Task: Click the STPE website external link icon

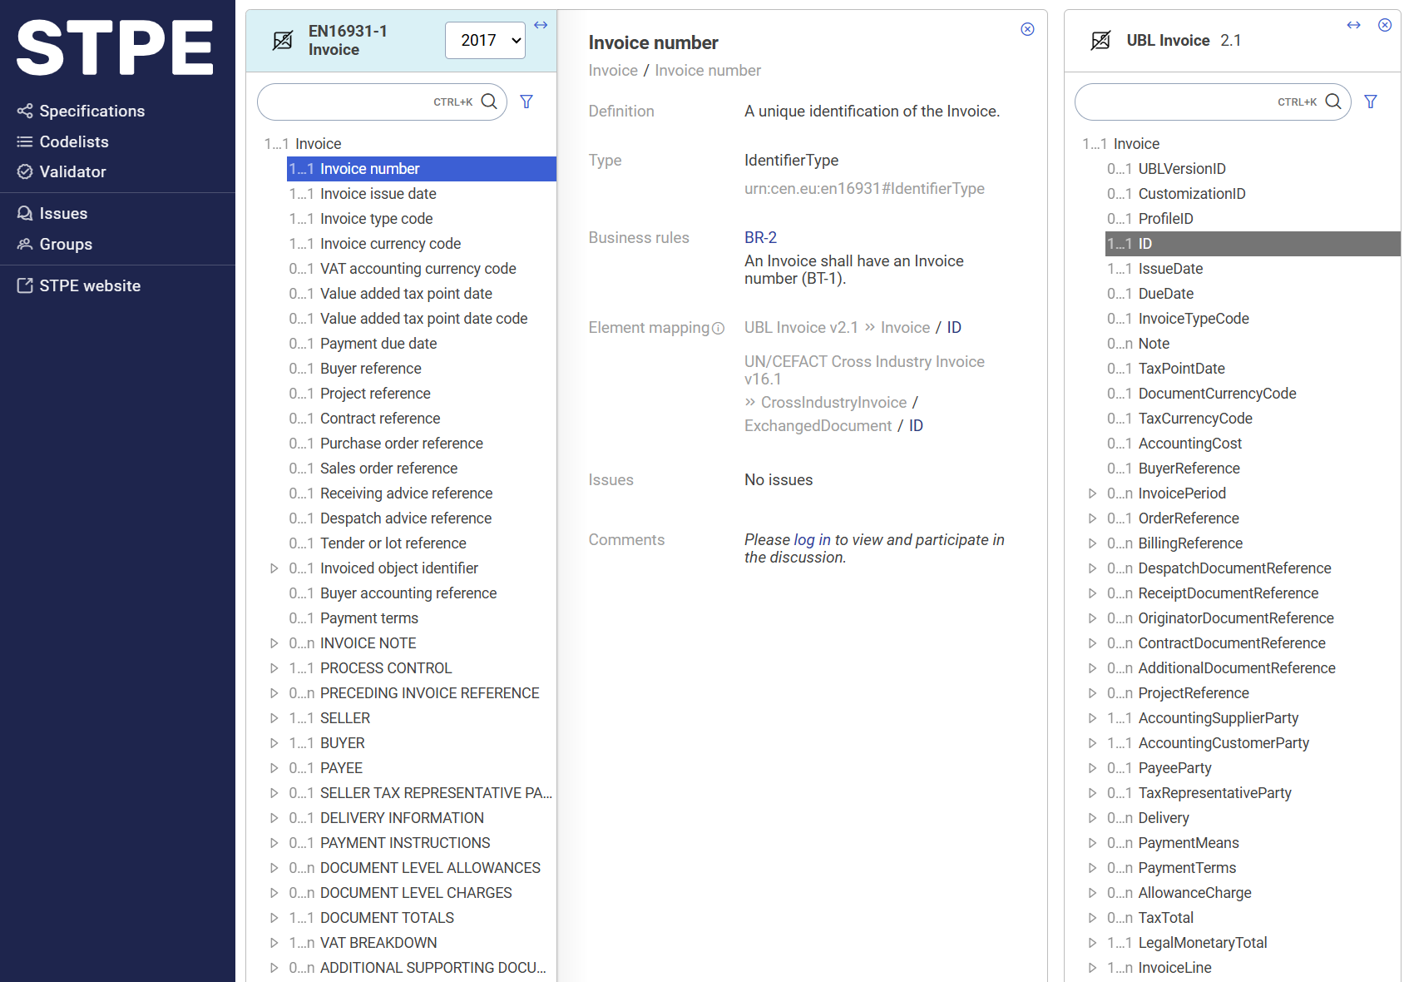Action: 25,285
